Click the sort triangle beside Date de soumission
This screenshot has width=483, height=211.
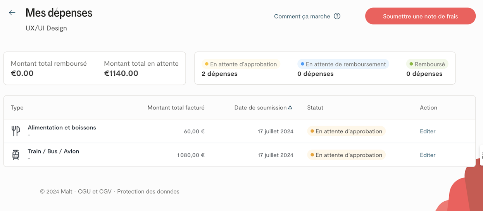[x=290, y=108]
